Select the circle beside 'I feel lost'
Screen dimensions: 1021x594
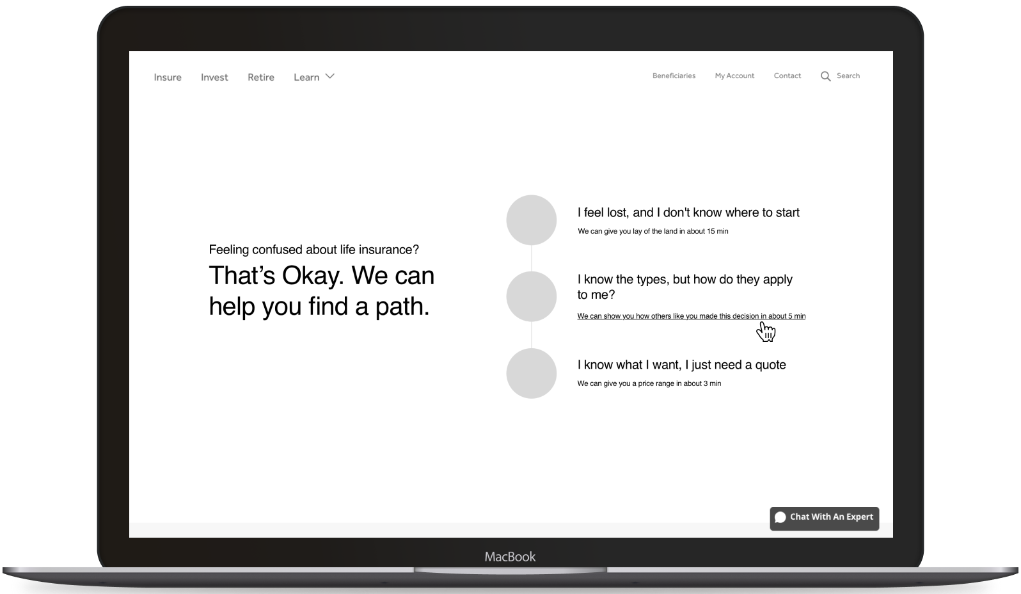[531, 220]
